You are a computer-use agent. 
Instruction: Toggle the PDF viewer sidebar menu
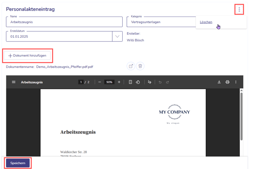click(x=14, y=82)
